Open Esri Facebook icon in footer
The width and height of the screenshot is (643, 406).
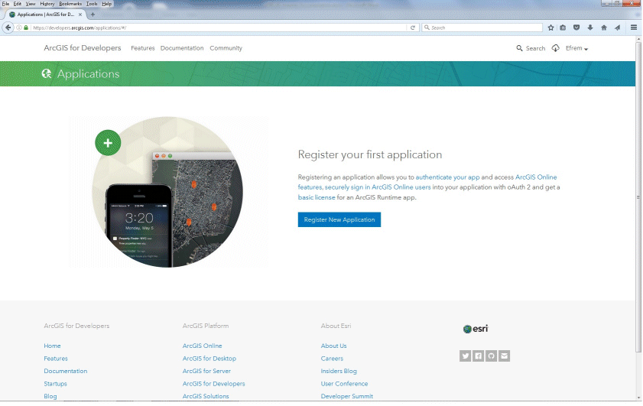tap(478, 356)
